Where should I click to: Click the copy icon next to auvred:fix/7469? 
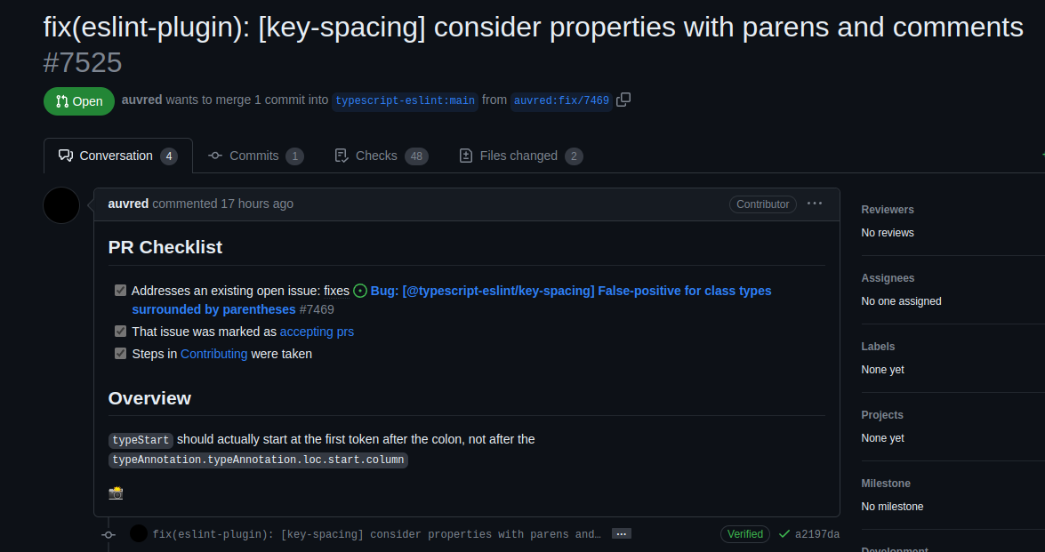point(623,100)
